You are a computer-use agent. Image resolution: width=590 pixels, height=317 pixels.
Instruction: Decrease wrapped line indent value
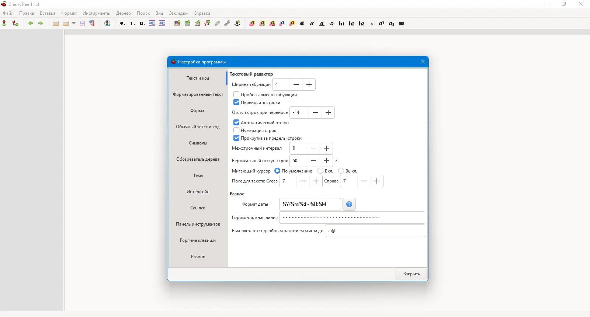pos(315,112)
